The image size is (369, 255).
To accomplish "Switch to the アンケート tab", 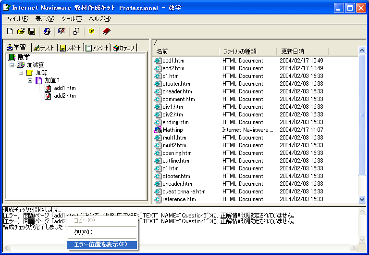I will (x=97, y=48).
